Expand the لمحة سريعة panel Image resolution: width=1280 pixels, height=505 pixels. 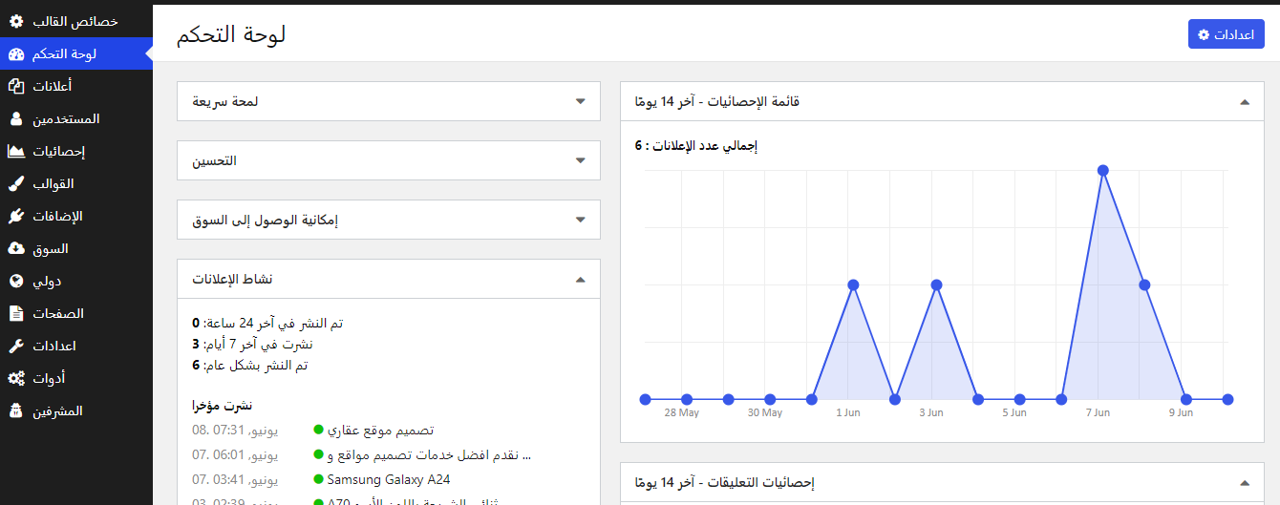pos(580,101)
